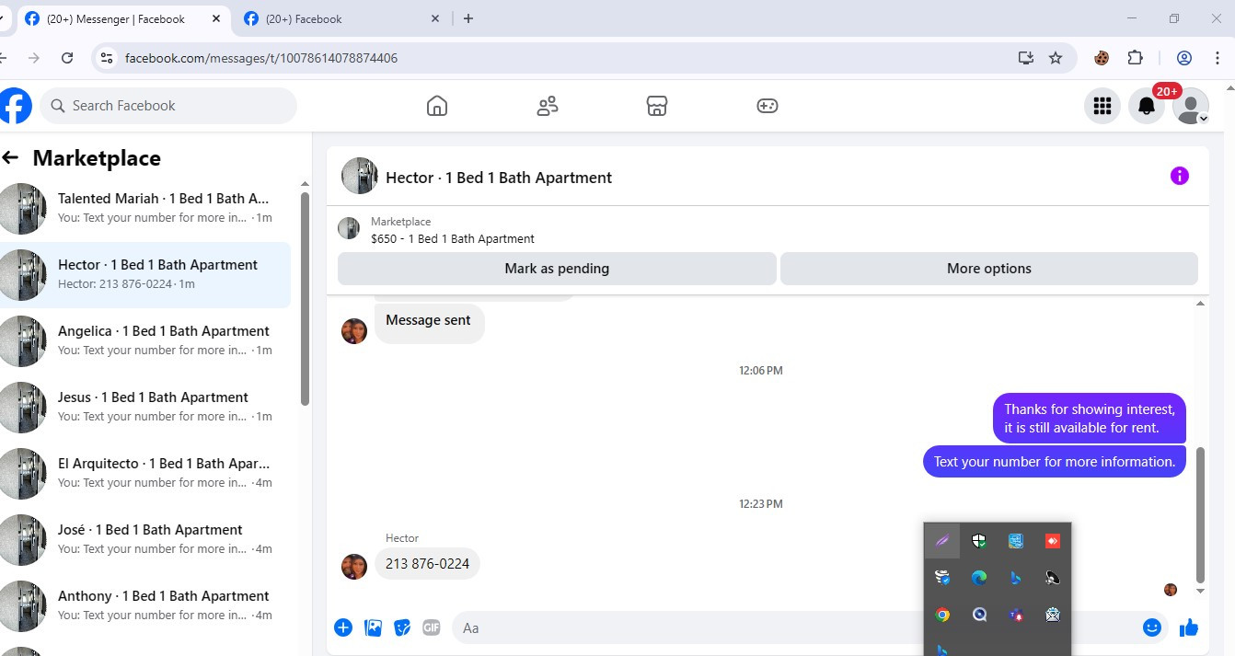This screenshot has width=1235, height=656.
Task: Attach a photo file in composer
Action: pyautogui.click(x=373, y=627)
